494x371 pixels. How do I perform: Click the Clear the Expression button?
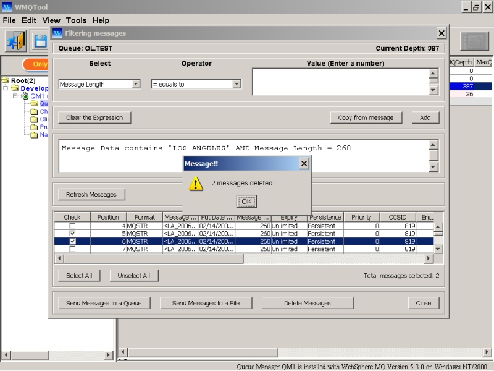click(x=94, y=117)
